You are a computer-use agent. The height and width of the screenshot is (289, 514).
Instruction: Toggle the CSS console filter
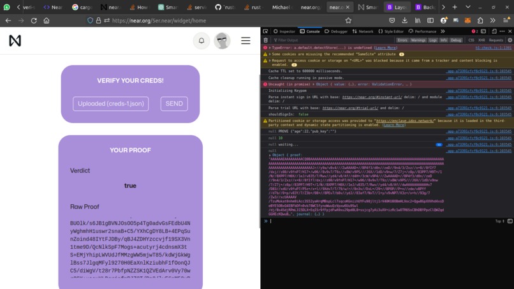point(471,40)
